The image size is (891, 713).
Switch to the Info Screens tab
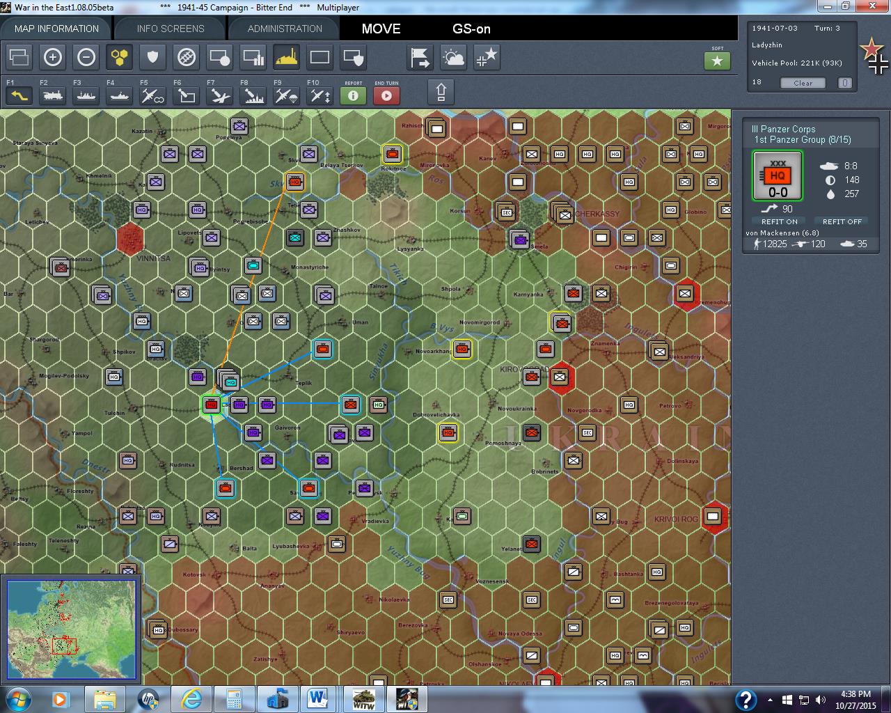point(171,29)
